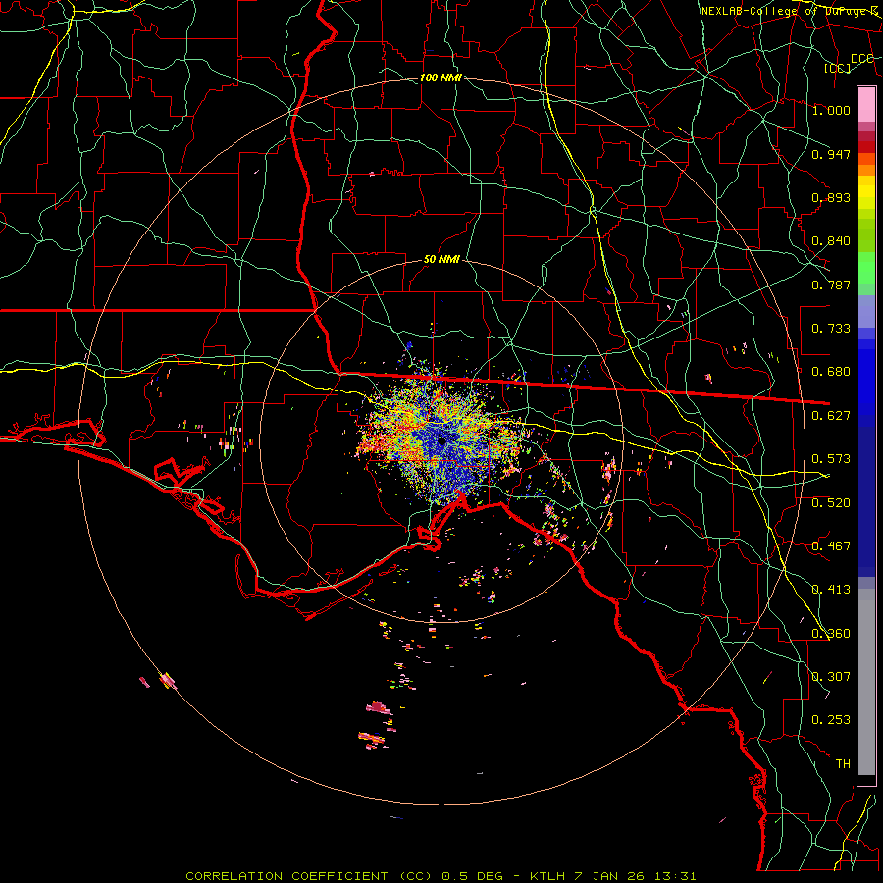
Task: Click the DCC label above the color scale
Action: click(x=861, y=59)
